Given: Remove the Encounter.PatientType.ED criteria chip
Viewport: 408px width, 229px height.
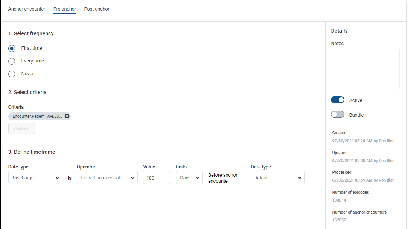Looking at the screenshot, I should pos(67,117).
